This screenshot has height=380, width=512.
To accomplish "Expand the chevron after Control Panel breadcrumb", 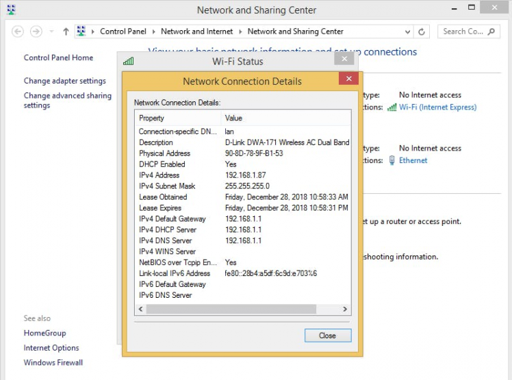I will coord(154,31).
